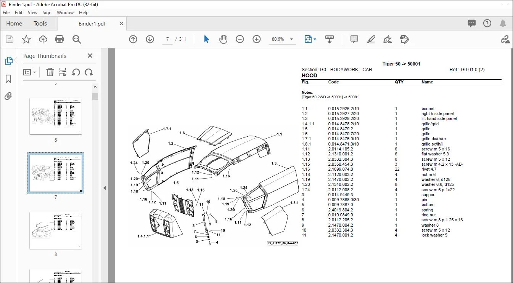Click the code 2.4019.804.2
513x283 pixels.
tap(341, 210)
